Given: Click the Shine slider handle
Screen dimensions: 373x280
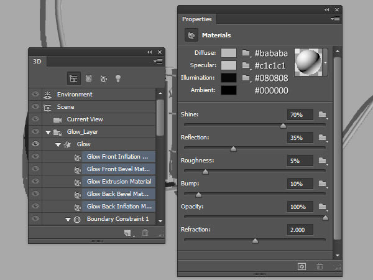Looking at the screenshot, I should 283,126.
